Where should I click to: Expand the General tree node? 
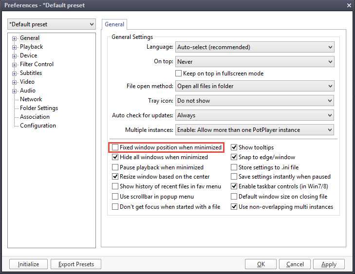pos(15,38)
